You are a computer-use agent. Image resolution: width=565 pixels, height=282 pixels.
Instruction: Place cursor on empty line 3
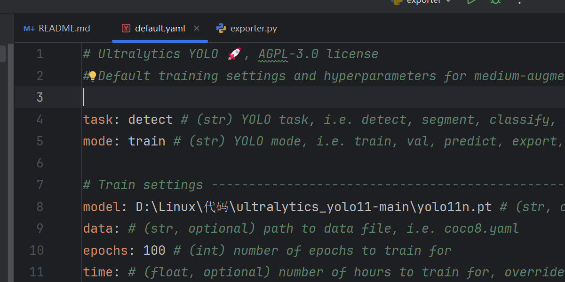pos(290,98)
